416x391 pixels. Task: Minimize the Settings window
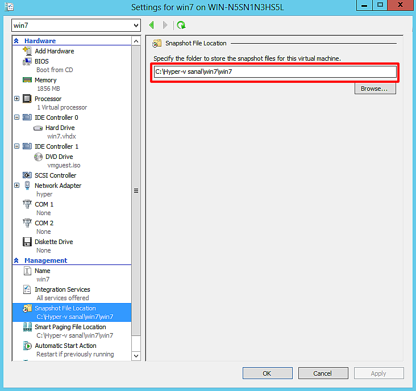coord(364,5)
